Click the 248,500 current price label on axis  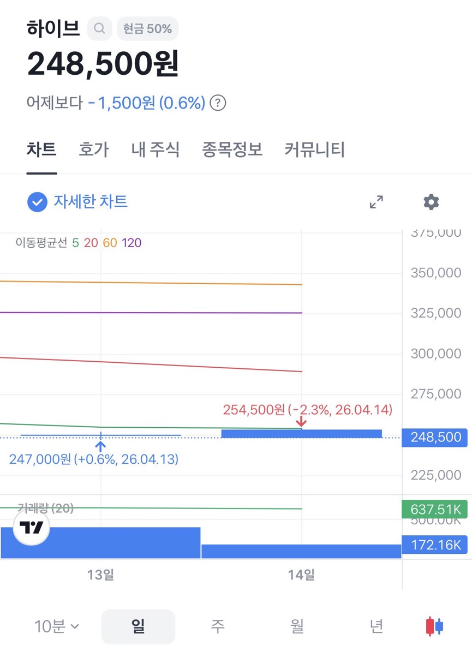[x=434, y=438]
